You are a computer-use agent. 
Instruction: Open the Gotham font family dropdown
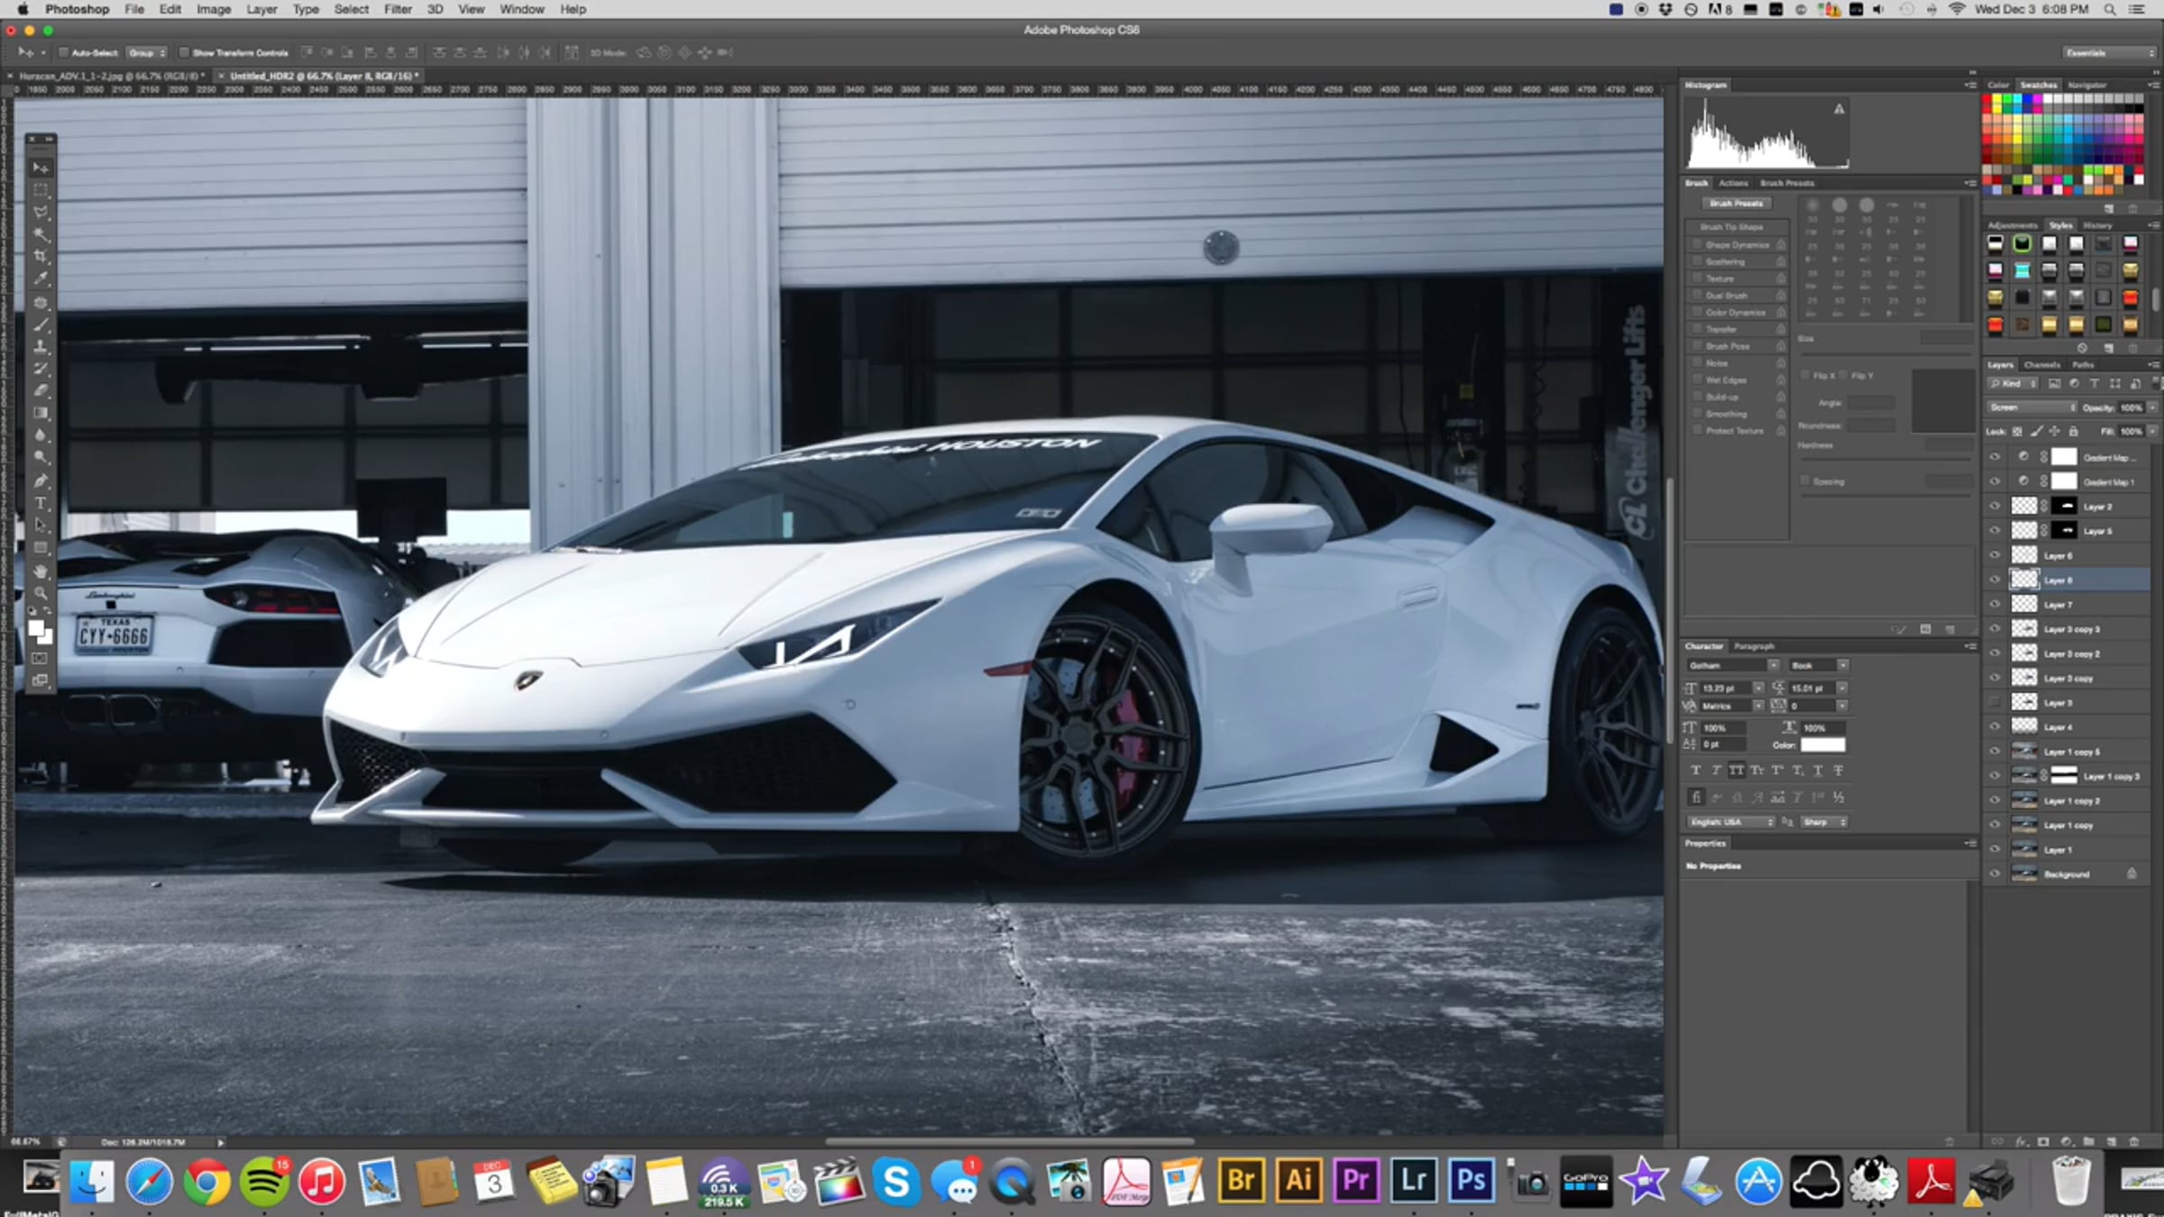pyautogui.click(x=1732, y=665)
